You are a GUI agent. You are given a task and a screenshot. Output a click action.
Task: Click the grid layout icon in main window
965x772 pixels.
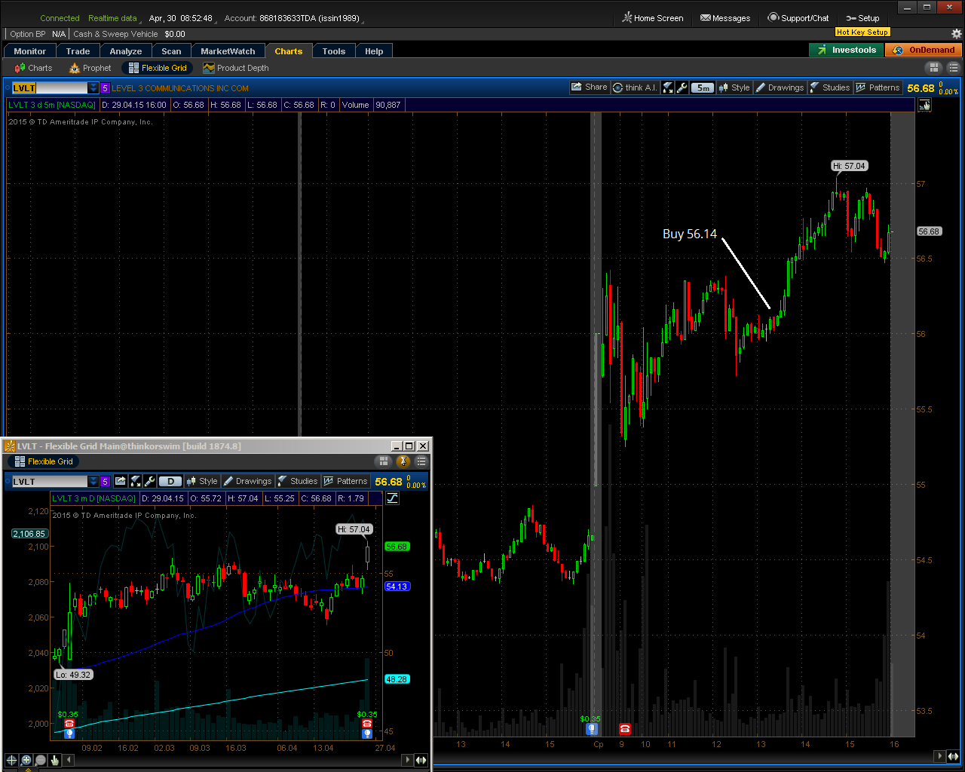934,68
